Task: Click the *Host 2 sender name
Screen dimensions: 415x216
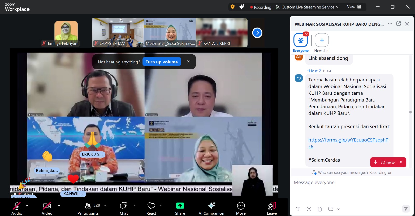Action: tap(314, 71)
